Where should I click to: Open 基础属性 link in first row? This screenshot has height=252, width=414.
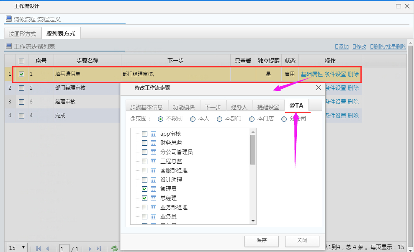(311, 74)
